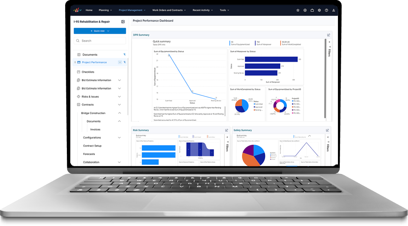Open the Work Orders and Contracts menu
This screenshot has height=226, width=408.
coord(169,10)
